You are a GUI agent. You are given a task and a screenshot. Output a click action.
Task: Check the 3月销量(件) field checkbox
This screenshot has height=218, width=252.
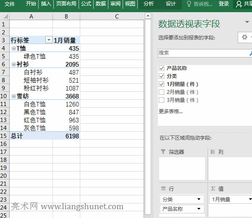162,100
